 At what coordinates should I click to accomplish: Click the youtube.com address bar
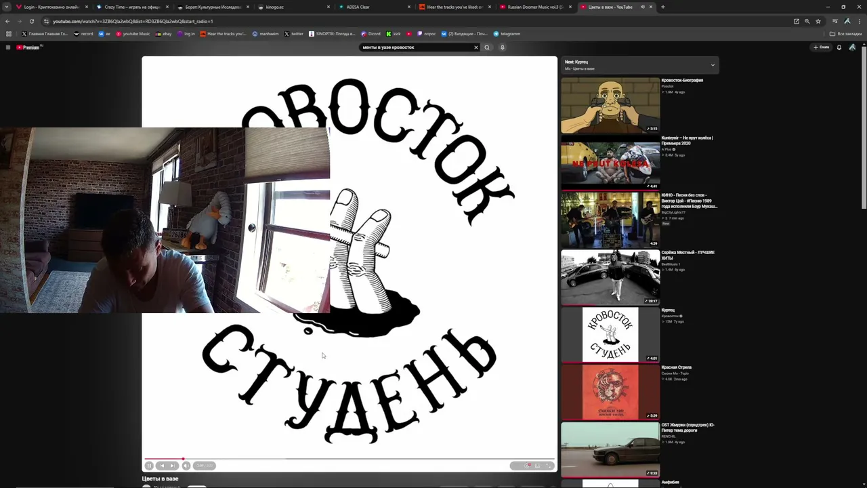click(x=433, y=21)
